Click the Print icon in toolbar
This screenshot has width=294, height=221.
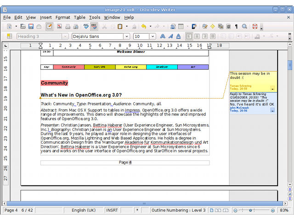coord(68,27)
